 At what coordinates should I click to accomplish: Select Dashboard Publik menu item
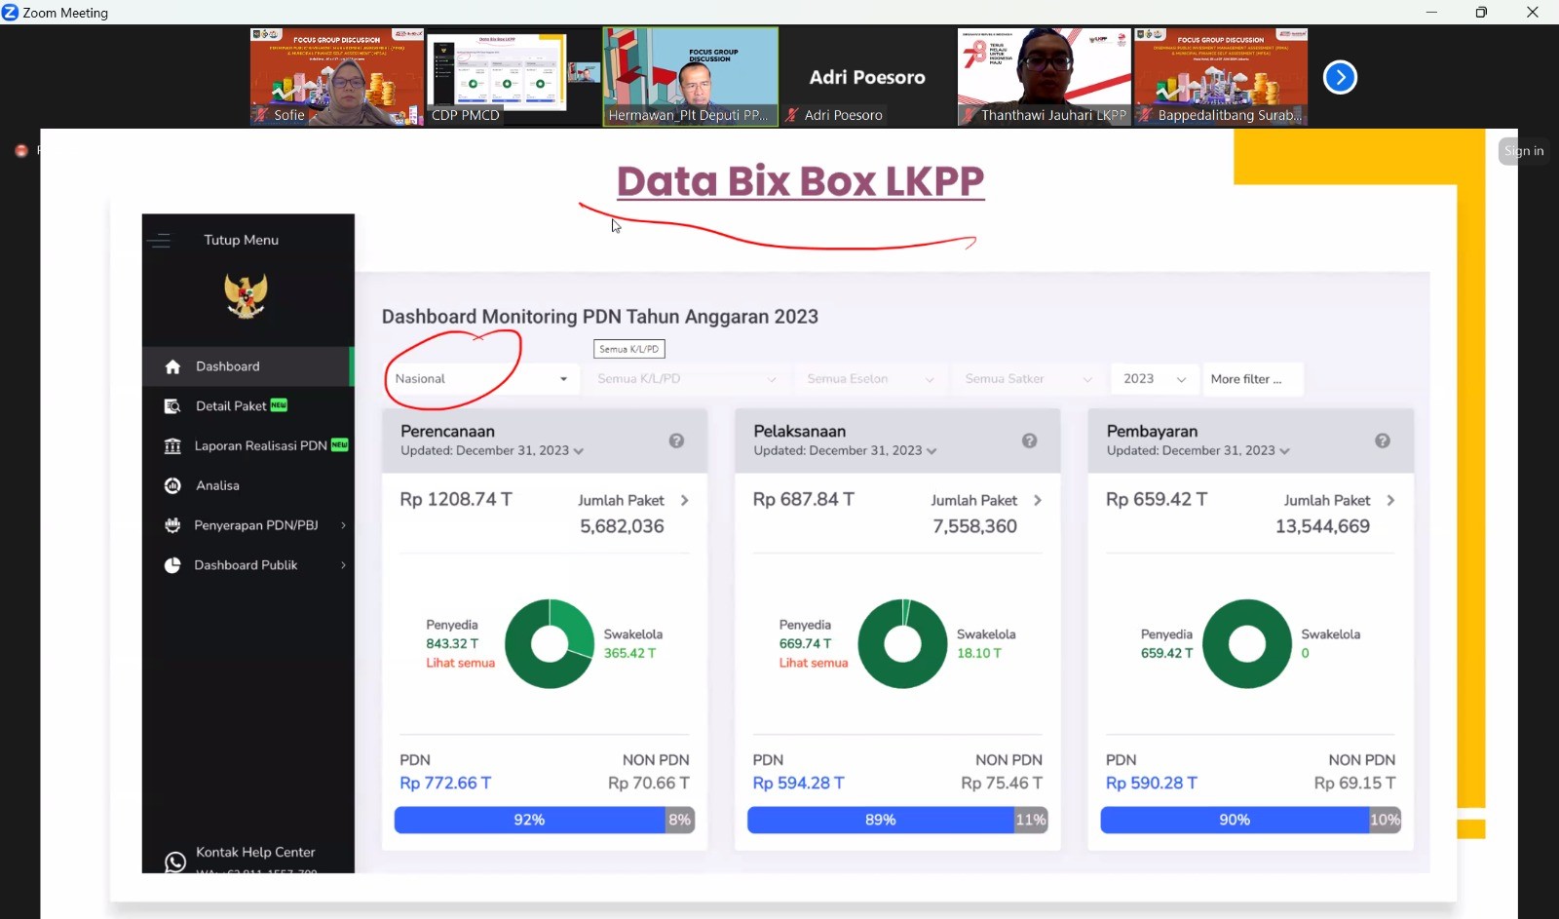[247, 565]
